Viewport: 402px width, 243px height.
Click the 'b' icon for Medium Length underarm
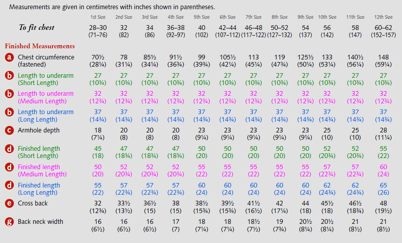[x=9, y=94]
